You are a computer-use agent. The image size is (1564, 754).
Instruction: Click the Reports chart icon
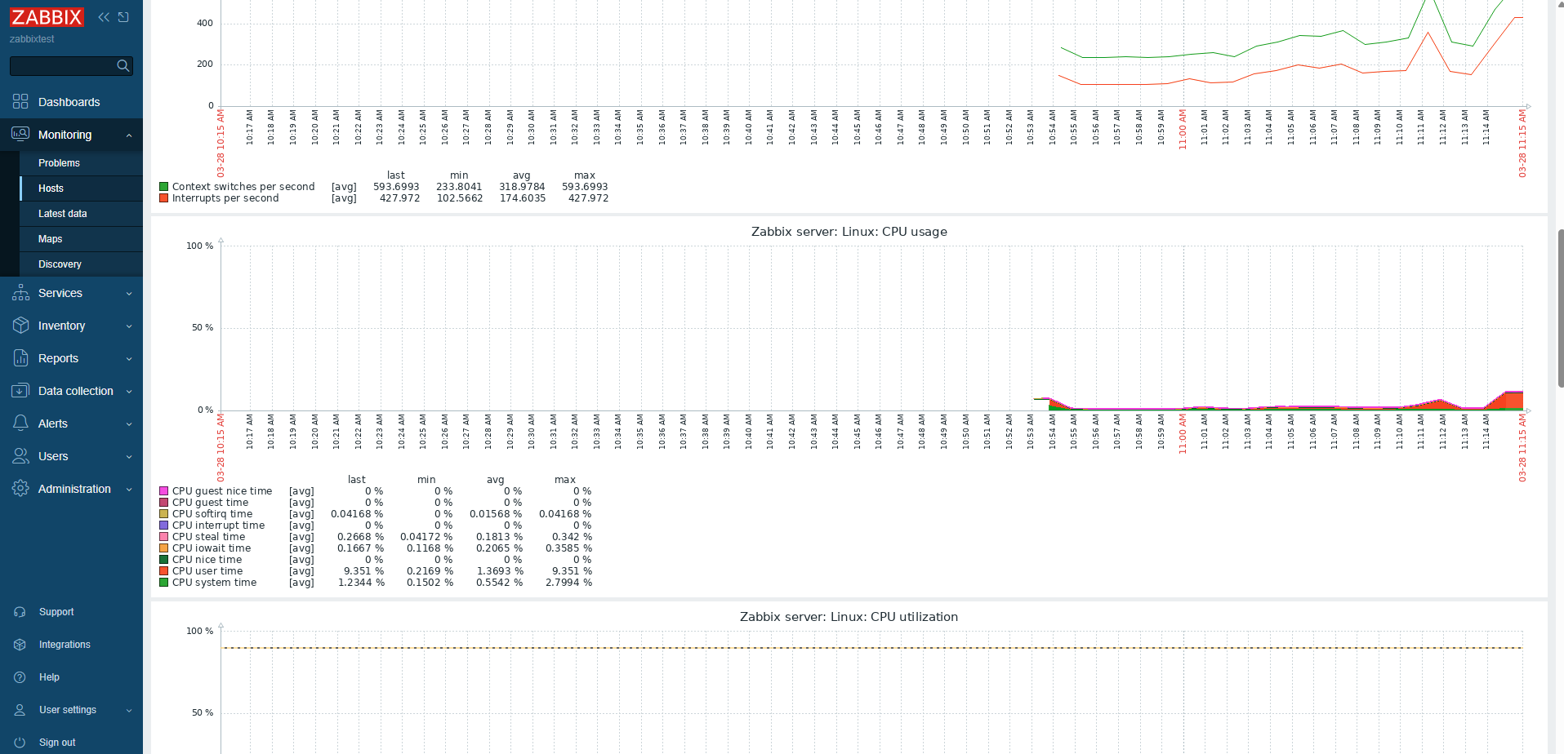click(20, 358)
